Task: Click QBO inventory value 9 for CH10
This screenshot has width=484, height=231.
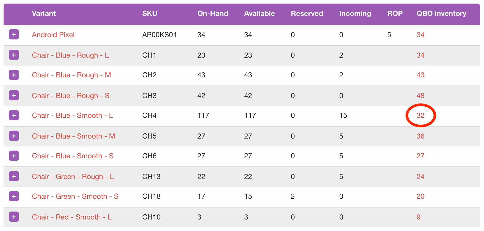Action: (x=418, y=217)
